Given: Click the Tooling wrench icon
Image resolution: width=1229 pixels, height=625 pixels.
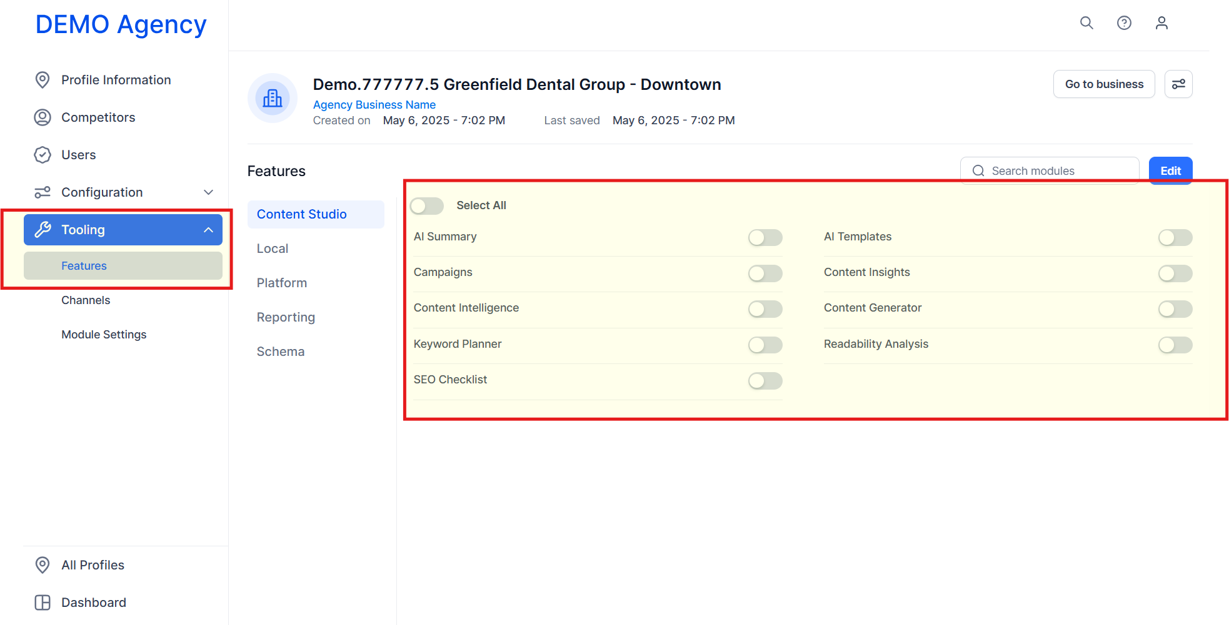Looking at the screenshot, I should click(43, 230).
